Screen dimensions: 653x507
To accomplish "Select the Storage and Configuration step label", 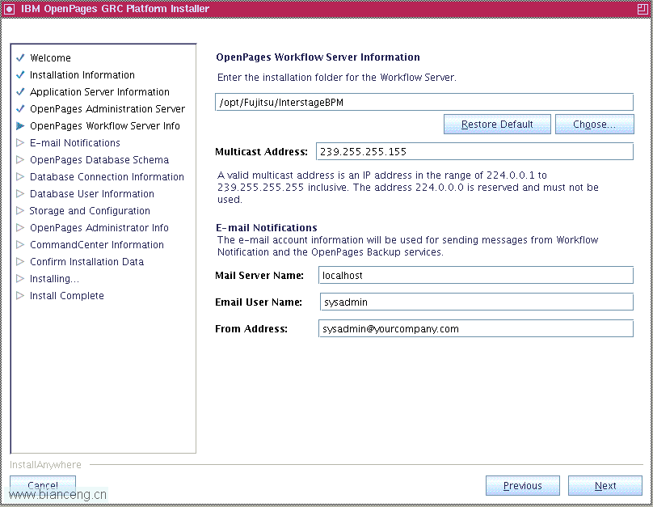I will point(90,211).
